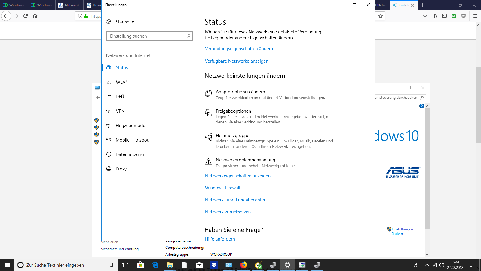Viewport: 481px width, 271px height.
Task: Open Adapteroptionen ändern
Action: [240, 92]
